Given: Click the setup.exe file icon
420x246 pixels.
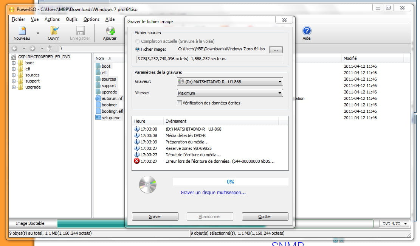Looking at the screenshot, I should pyautogui.click(x=98, y=117).
